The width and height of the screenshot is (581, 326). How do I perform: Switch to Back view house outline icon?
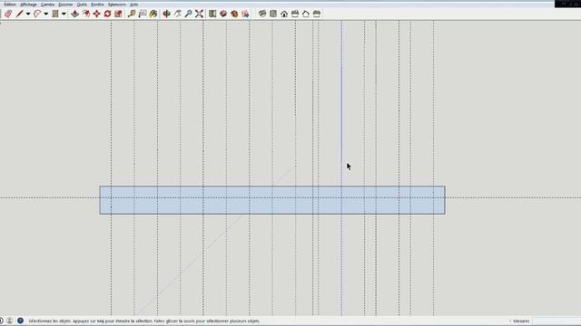(x=306, y=14)
